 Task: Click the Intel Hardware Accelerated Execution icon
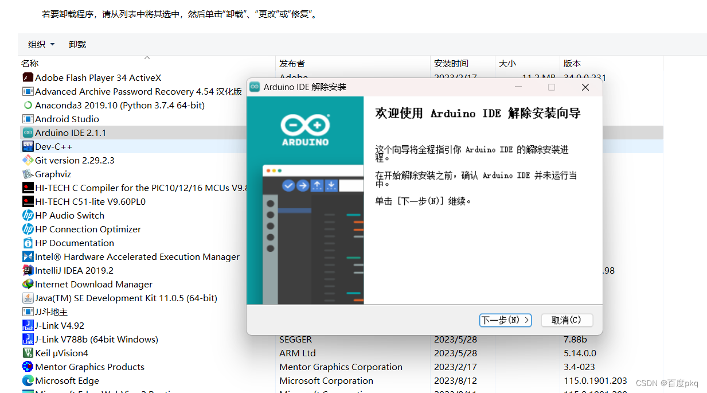tap(28, 256)
